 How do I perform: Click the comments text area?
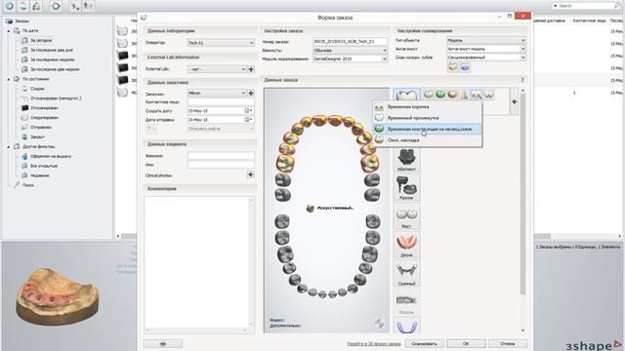(x=196, y=262)
